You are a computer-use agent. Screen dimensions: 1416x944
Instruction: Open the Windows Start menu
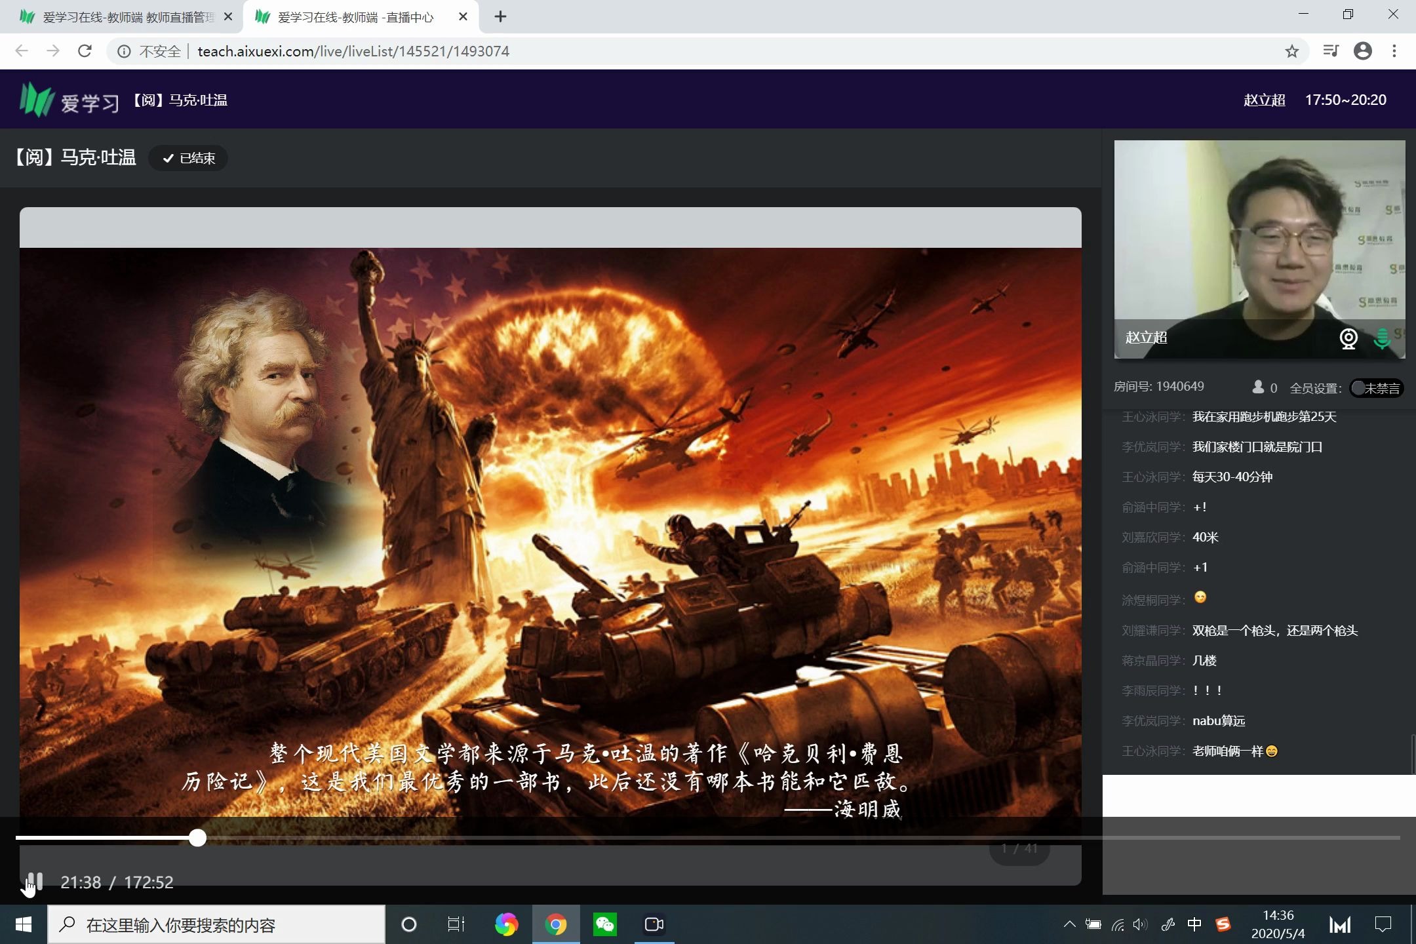23,924
